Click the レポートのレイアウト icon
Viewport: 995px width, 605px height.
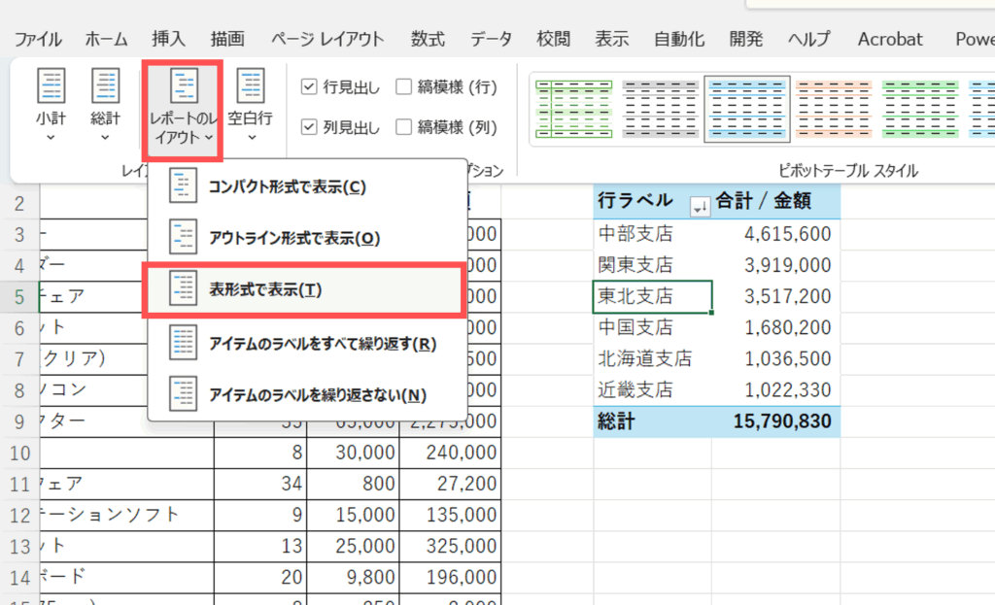183,86
